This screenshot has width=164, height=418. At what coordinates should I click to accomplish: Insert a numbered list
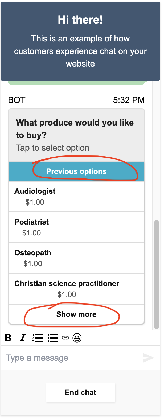pos(37,338)
